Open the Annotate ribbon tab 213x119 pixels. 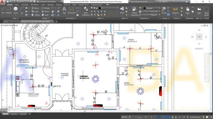pyautogui.click(x=25, y=5)
